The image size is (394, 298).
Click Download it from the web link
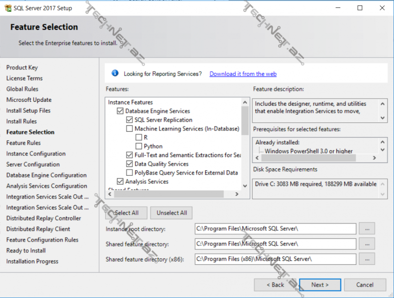tap(243, 74)
